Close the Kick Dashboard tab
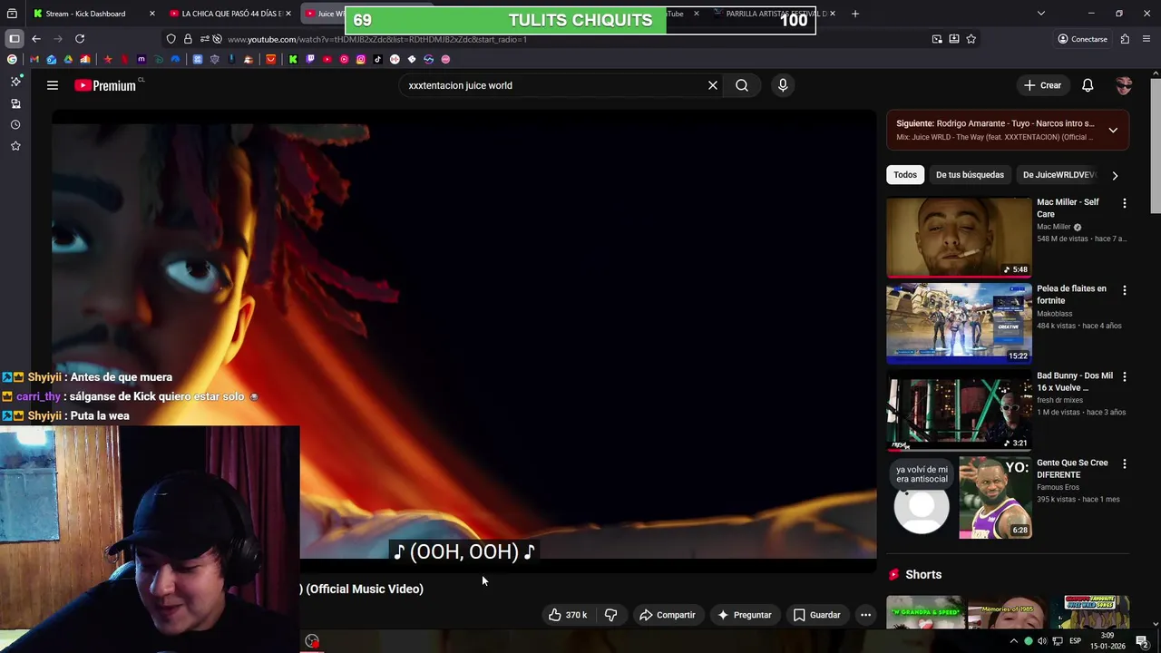 pyautogui.click(x=151, y=14)
